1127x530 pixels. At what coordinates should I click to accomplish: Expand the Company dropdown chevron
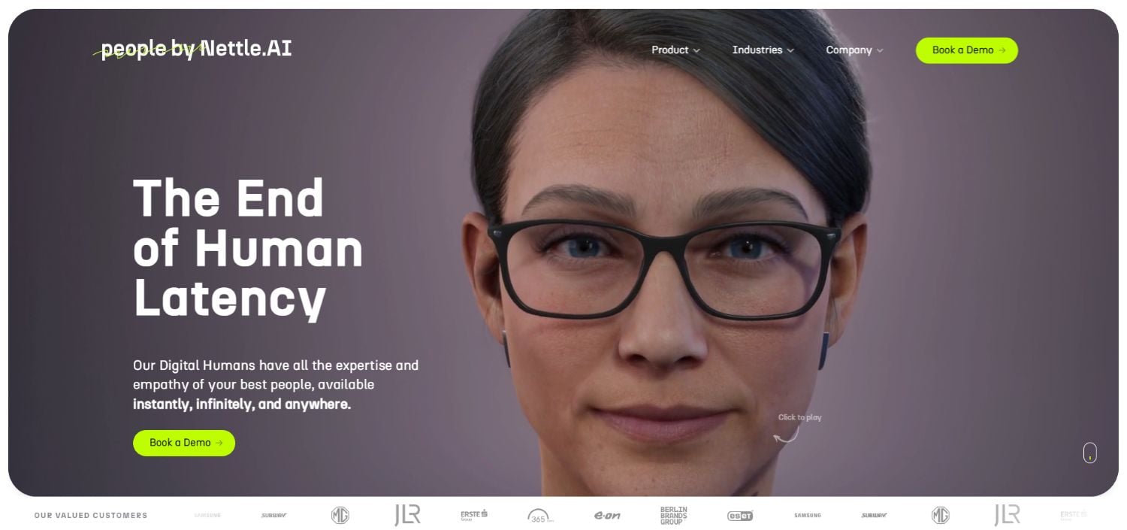coord(880,50)
